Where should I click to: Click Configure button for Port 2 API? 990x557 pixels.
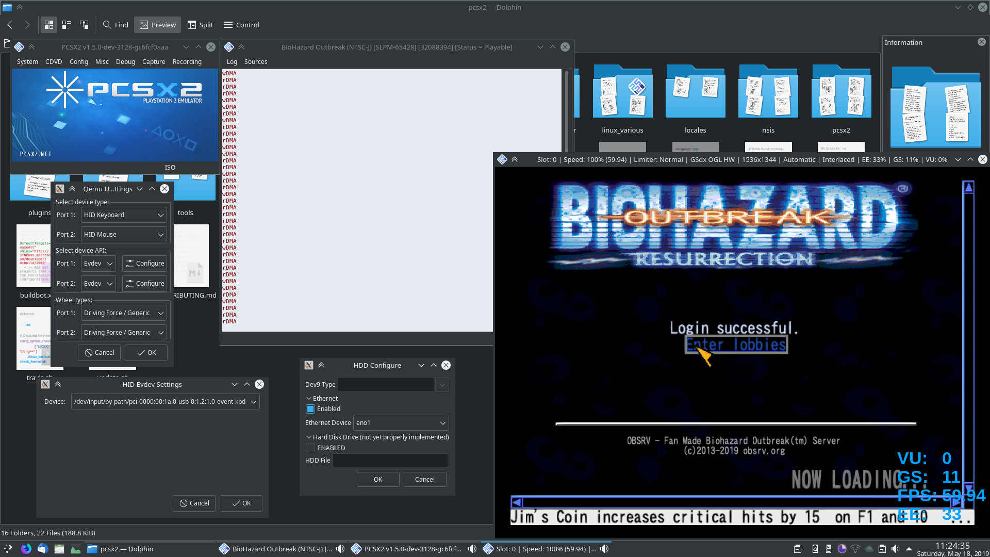(145, 284)
